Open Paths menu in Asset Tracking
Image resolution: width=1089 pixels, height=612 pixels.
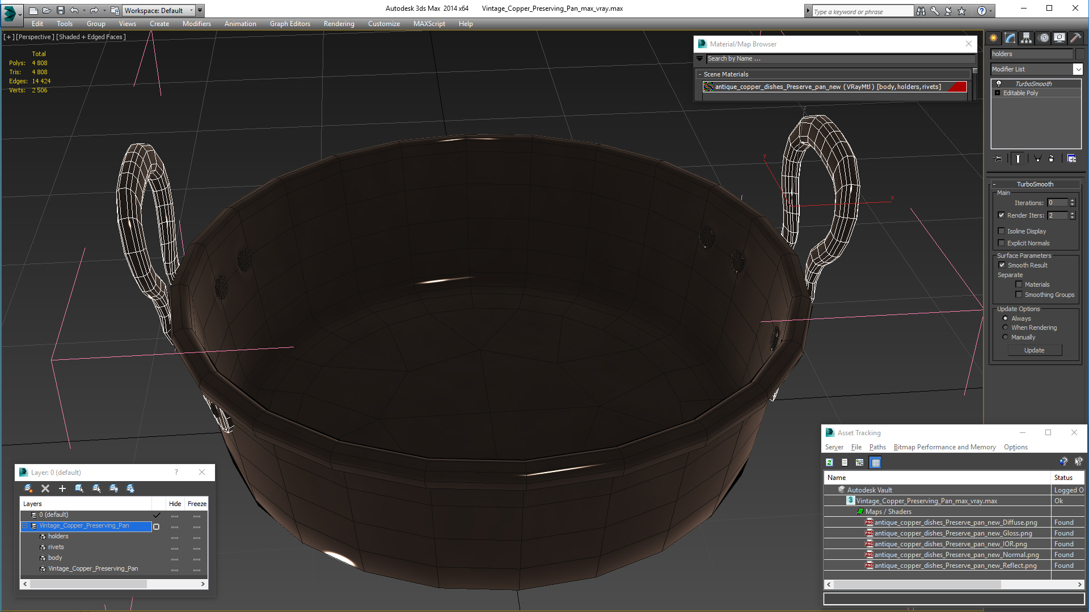click(x=877, y=447)
